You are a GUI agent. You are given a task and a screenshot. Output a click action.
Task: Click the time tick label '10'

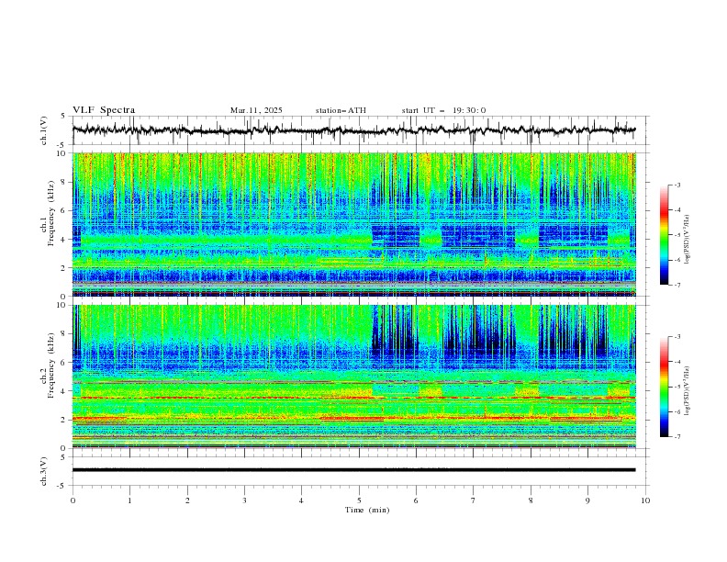(645, 500)
